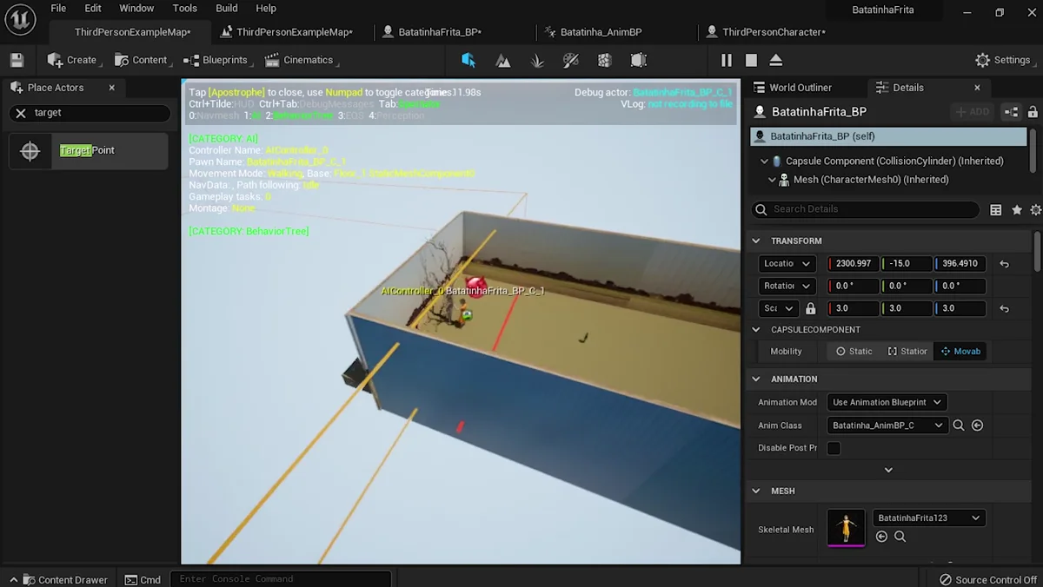
Task: Use selected asset arrow for Anim Class
Action: [978, 425]
